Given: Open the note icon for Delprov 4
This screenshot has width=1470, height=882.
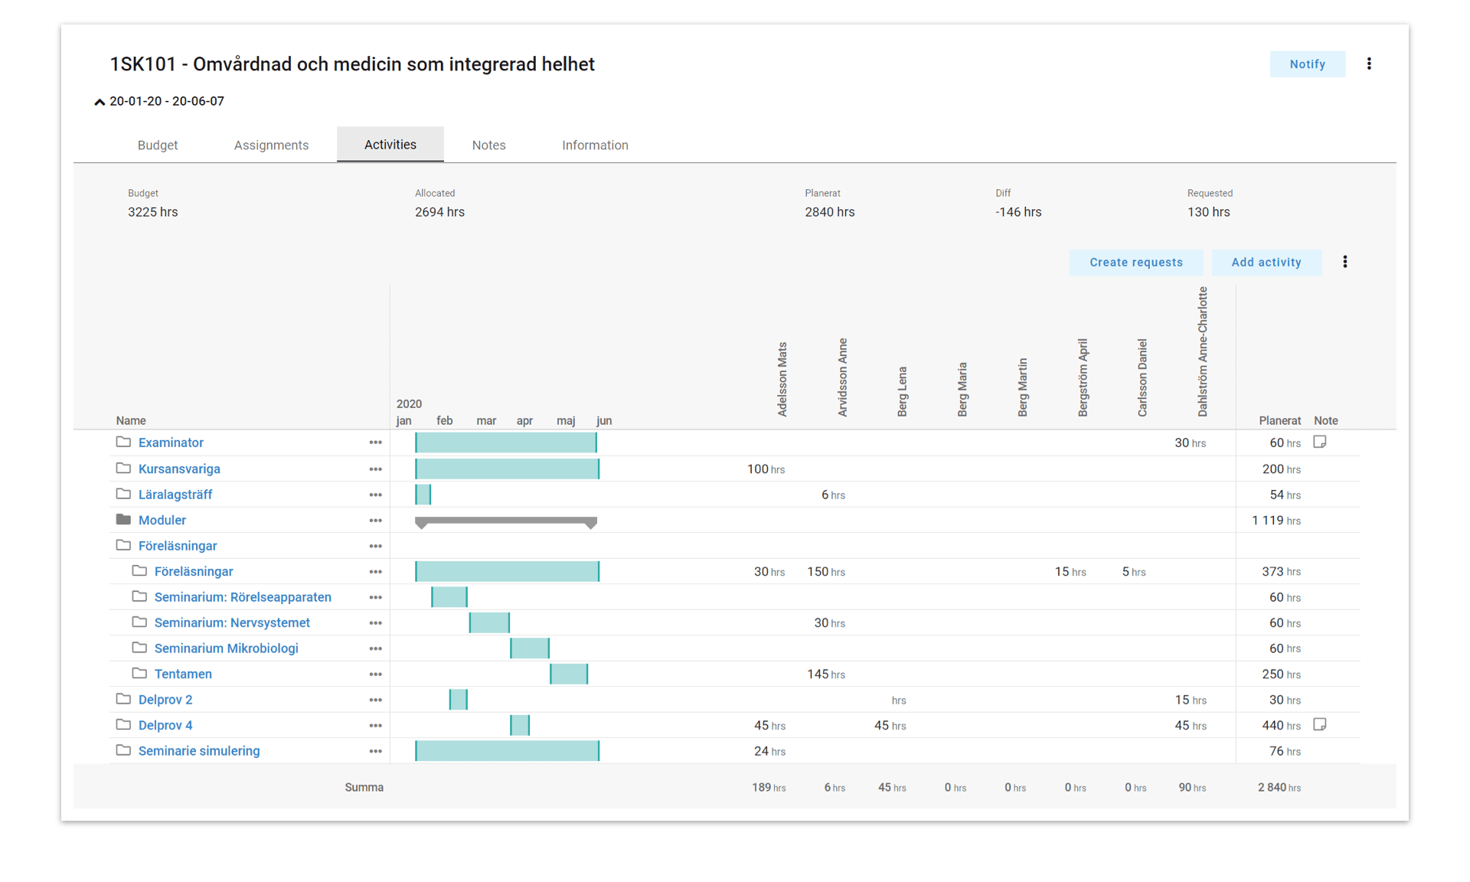Looking at the screenshot, I should [1320, 724].
